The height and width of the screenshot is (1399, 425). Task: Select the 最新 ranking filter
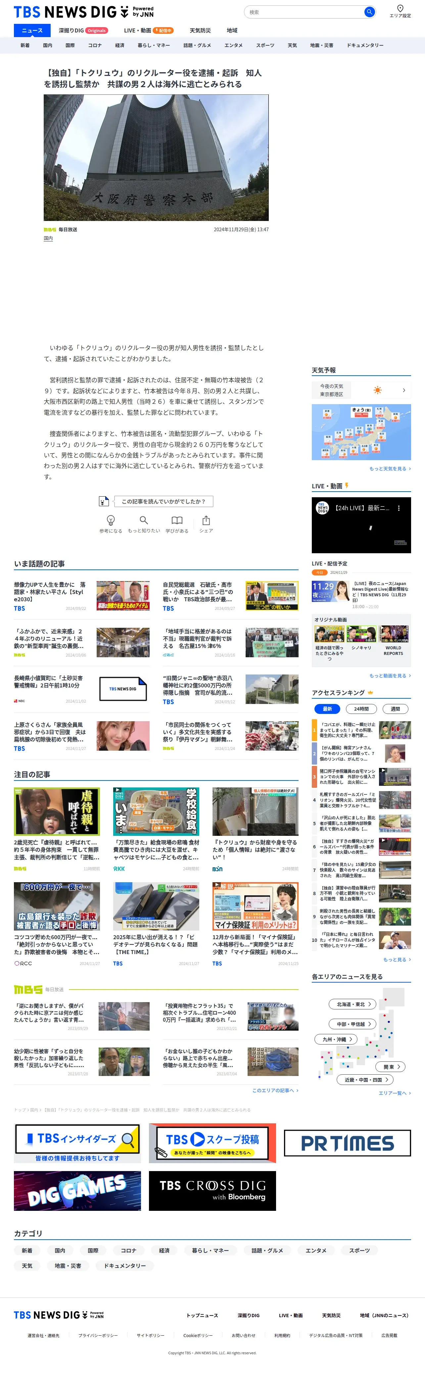coord(327,708)
